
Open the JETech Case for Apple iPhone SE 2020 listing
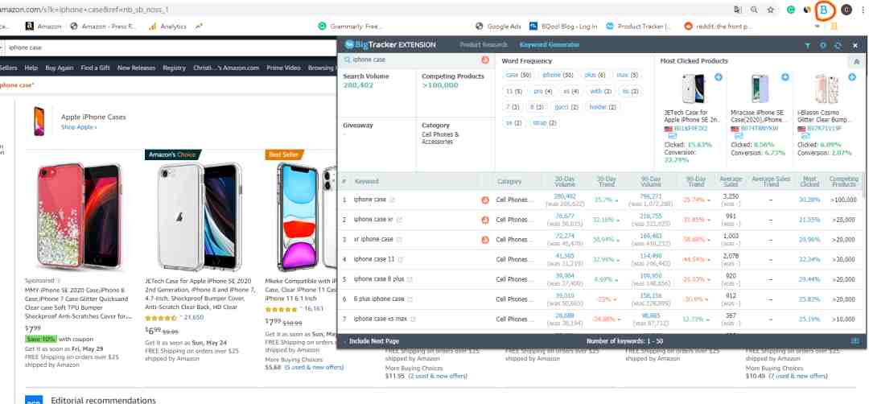click(x=200, y=294)
